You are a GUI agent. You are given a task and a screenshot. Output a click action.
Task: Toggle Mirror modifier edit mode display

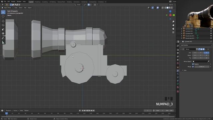pos(199,49)
